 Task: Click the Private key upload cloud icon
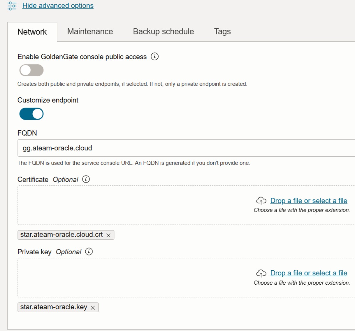261,273
